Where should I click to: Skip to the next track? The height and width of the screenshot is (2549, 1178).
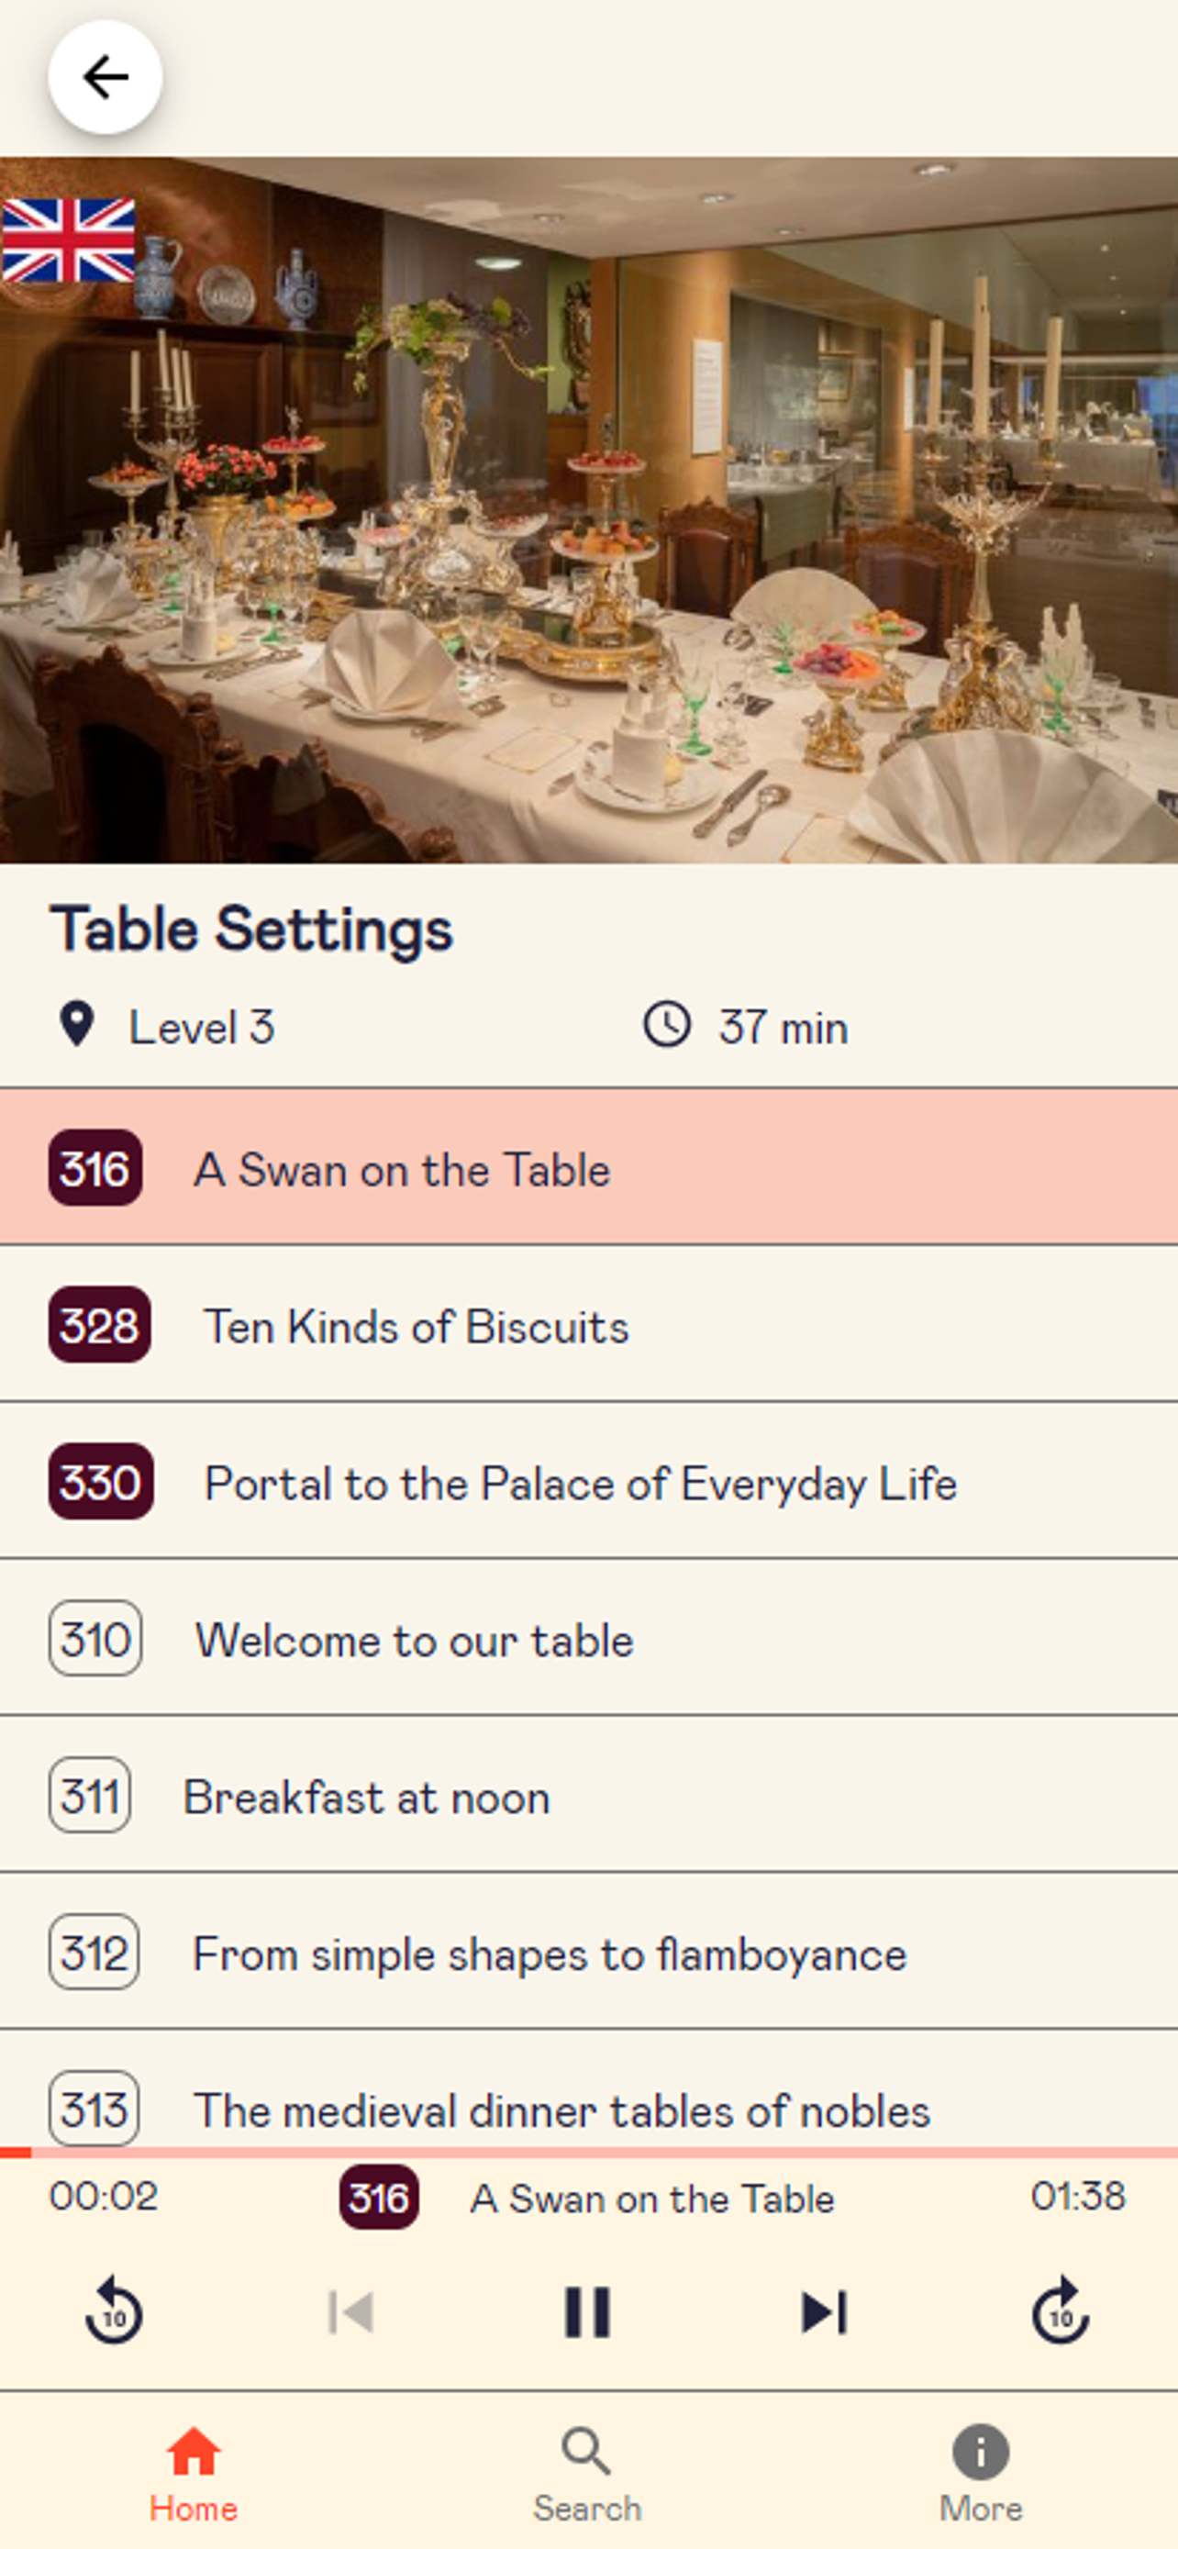click(x=824, y=2312)
